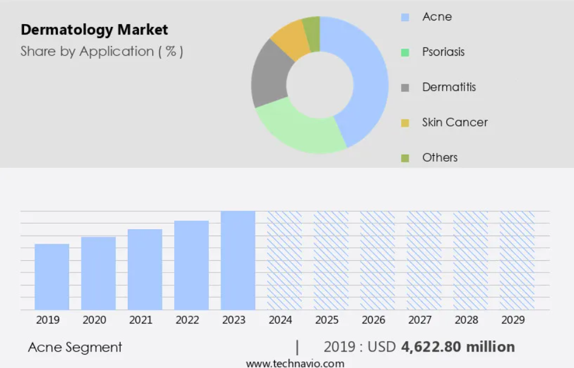Viewport: 574px width, 368px height.
Task: Click the solid 2023 bar
Action: tap(238, 260)
